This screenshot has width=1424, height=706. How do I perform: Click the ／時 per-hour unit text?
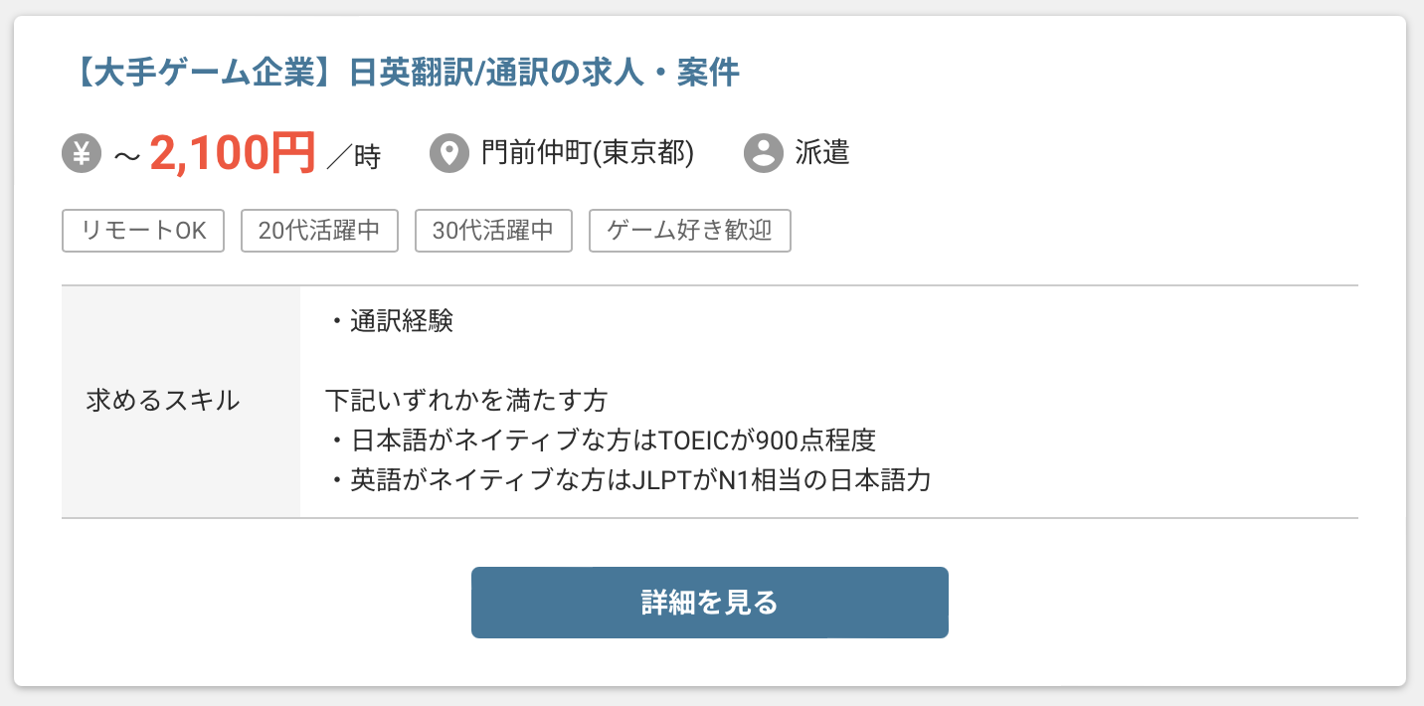tap(353, 156)
